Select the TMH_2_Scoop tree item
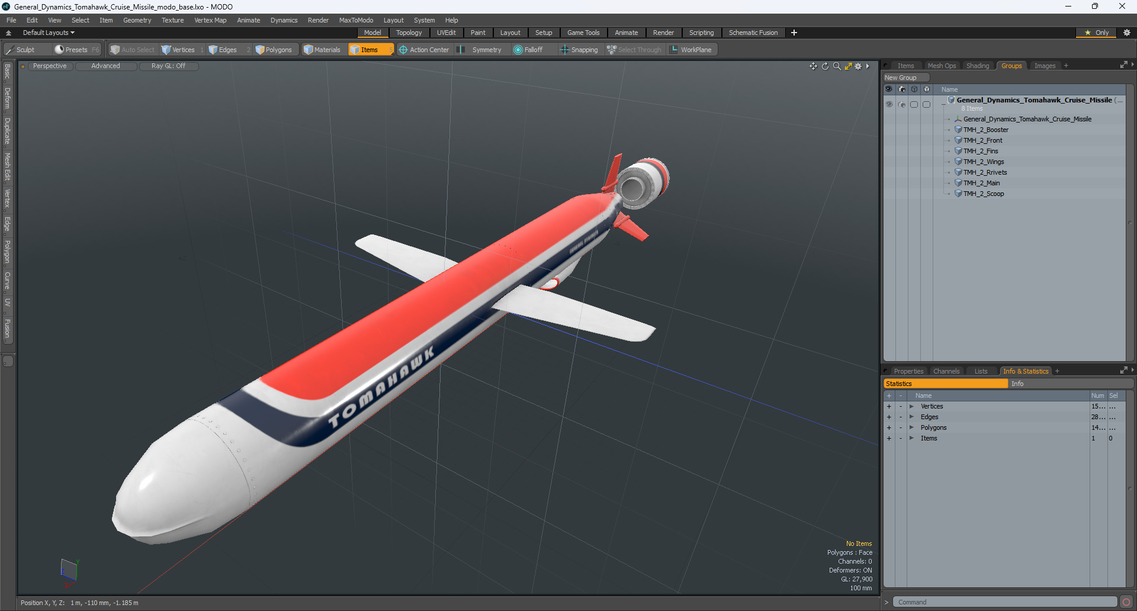The width and height of the screenshot is (1137, 611). coord(984,194)
